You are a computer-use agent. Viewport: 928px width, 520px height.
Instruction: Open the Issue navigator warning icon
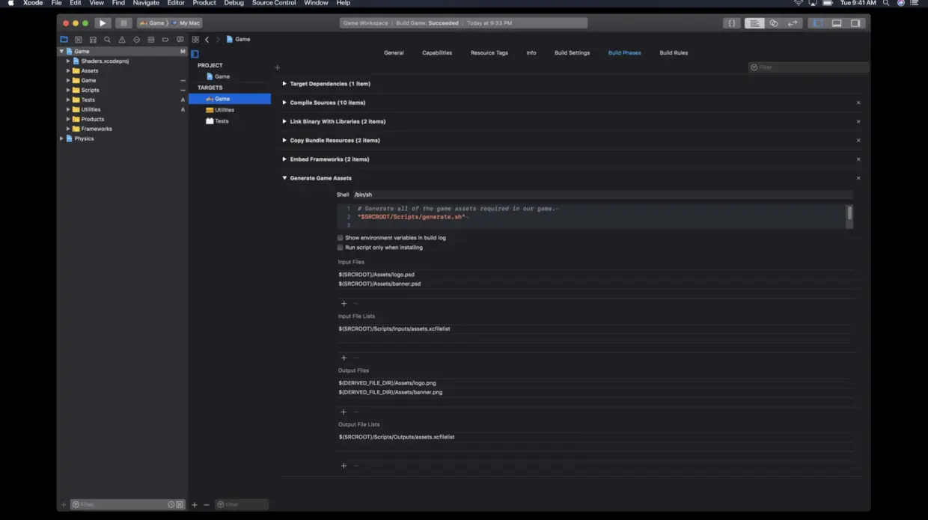(122, 40)
